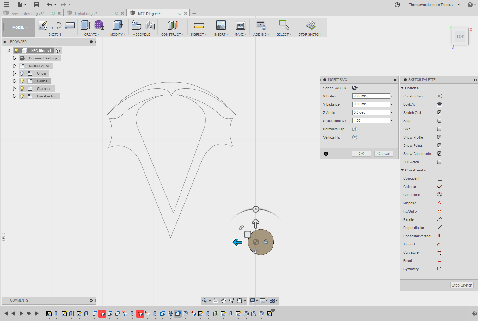Enable the Snap option
The width and height of the screenshot is (478, 321).
439,120
